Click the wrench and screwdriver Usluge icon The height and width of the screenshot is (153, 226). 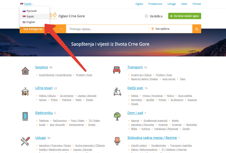point(25,141)
